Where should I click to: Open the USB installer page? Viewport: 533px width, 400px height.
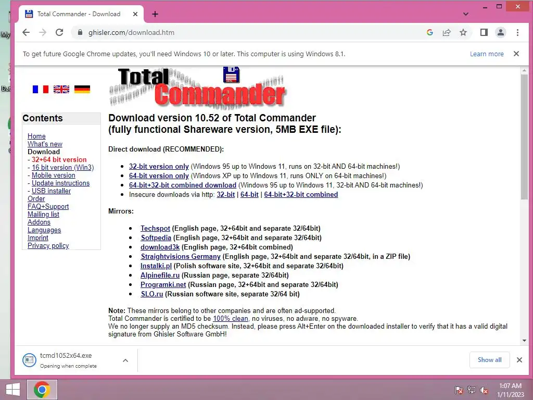(x=51, y=191)
